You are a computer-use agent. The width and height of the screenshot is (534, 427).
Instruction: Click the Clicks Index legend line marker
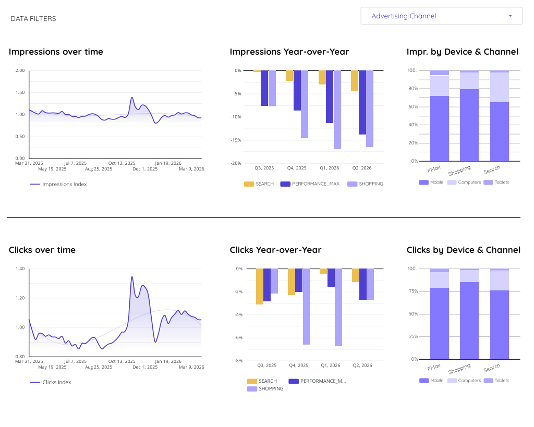pos(35,382)
